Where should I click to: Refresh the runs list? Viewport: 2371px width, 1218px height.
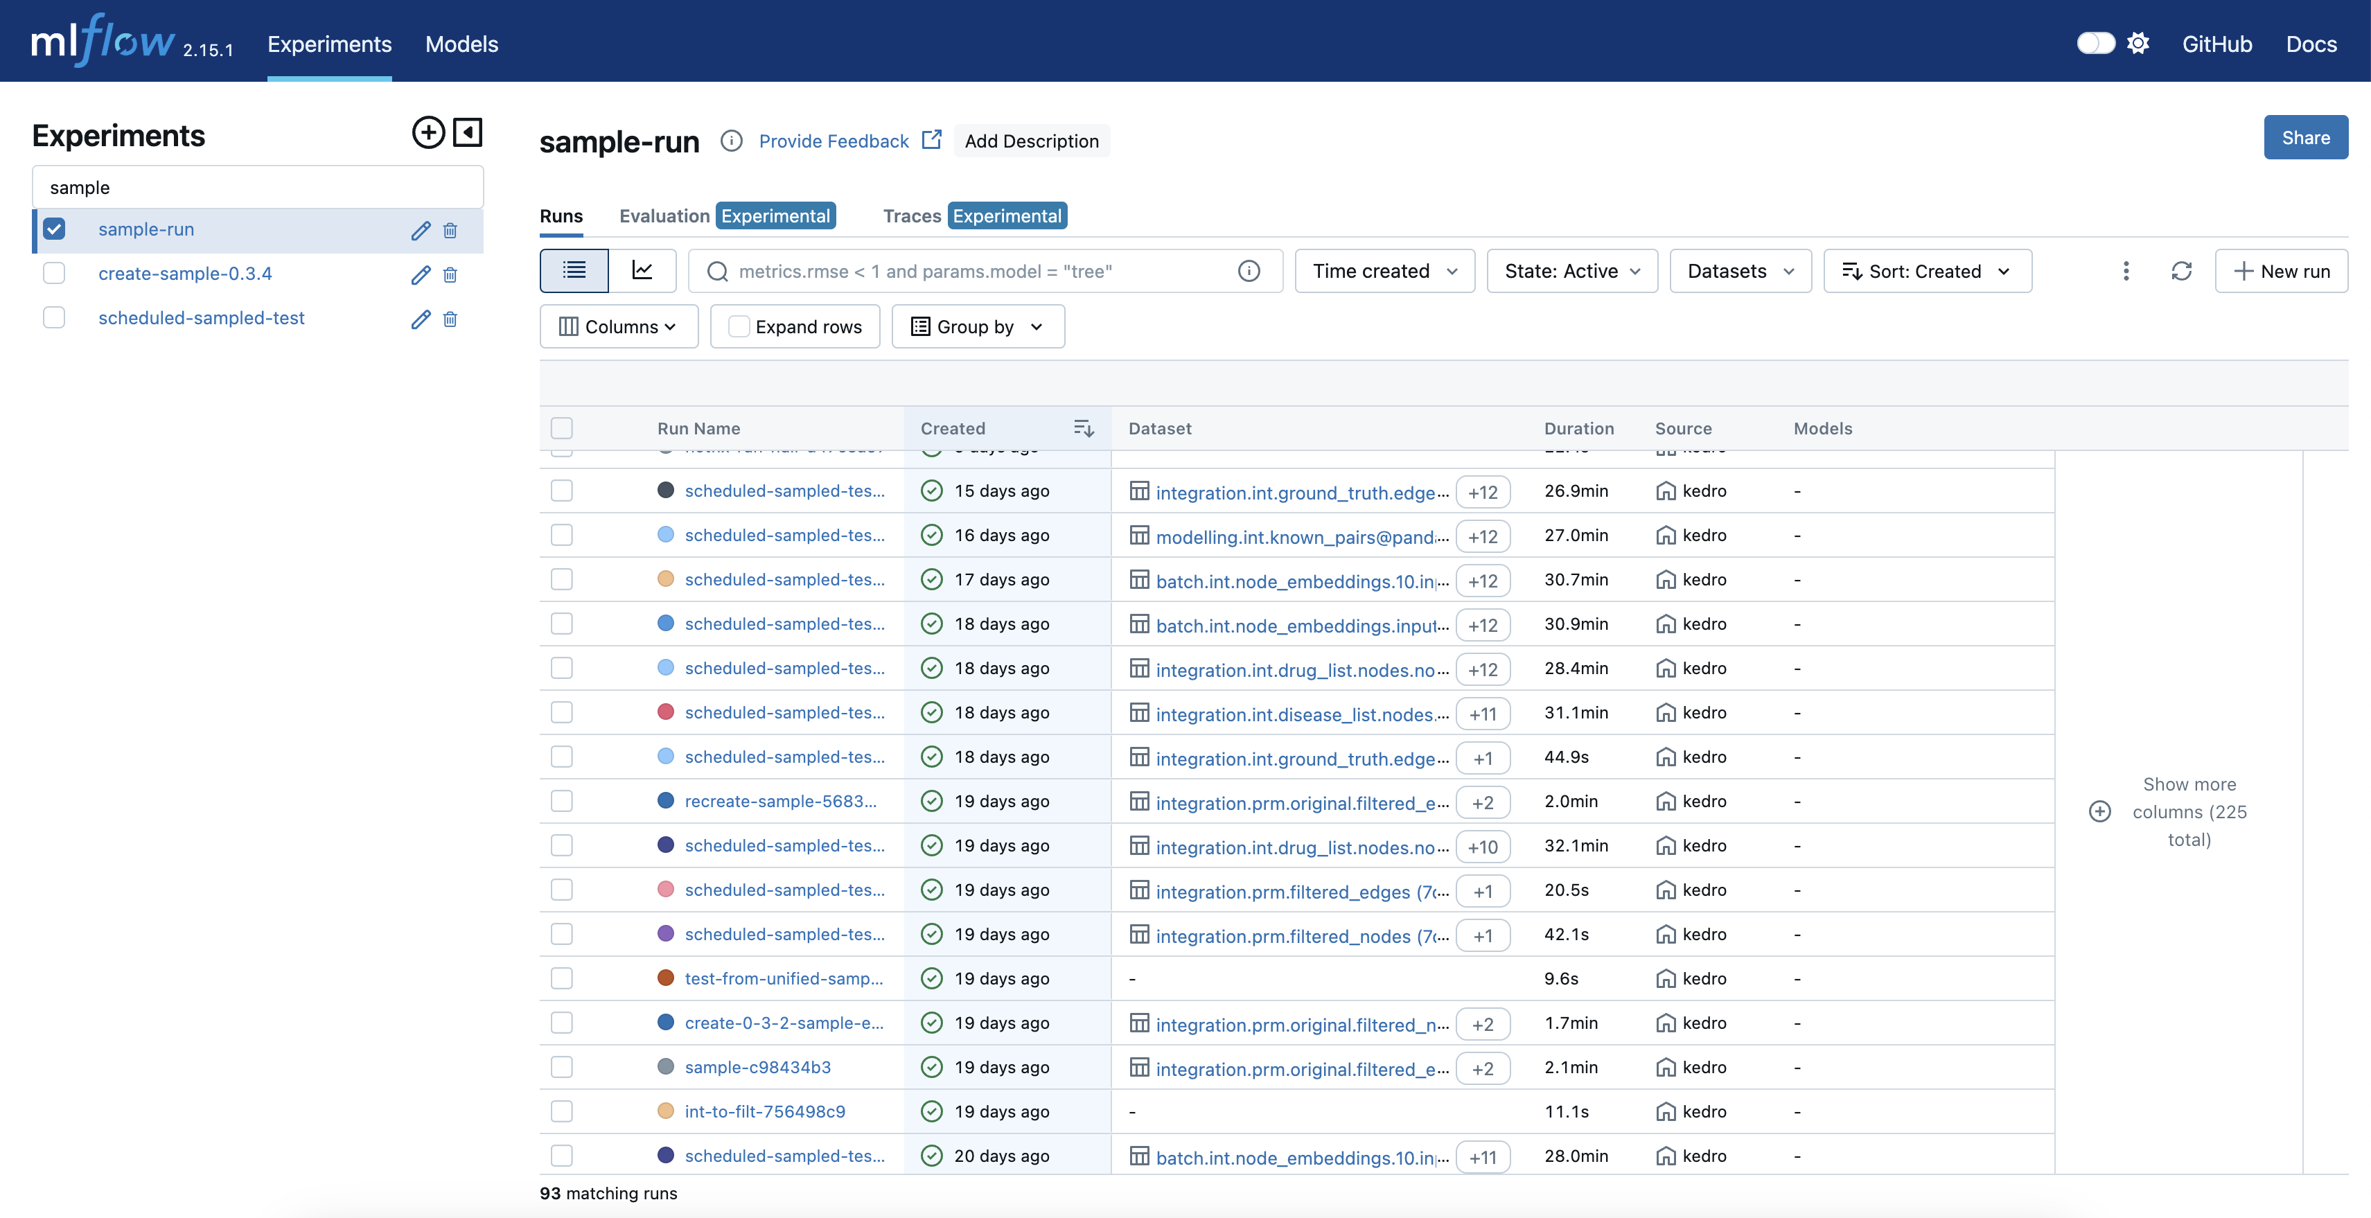coord(2181,271)
